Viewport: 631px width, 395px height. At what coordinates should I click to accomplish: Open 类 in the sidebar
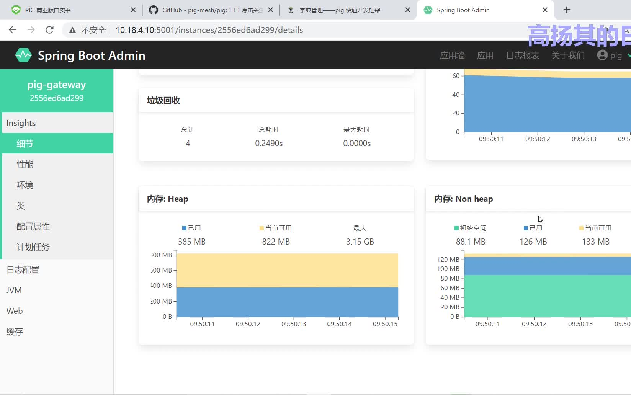tap(57, 206)
